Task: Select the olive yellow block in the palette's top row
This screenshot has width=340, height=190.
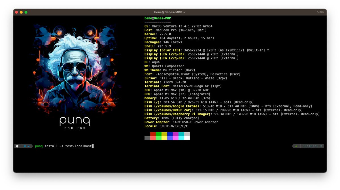Action: tap(164, 134)
